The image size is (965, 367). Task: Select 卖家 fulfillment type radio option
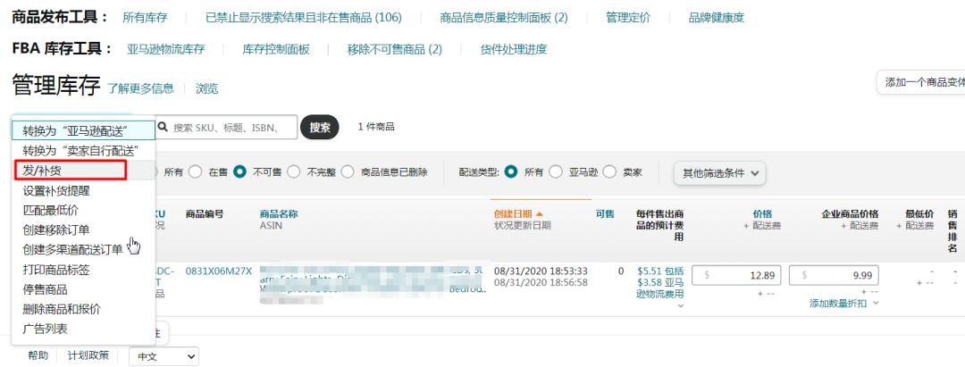coord(609,171)
